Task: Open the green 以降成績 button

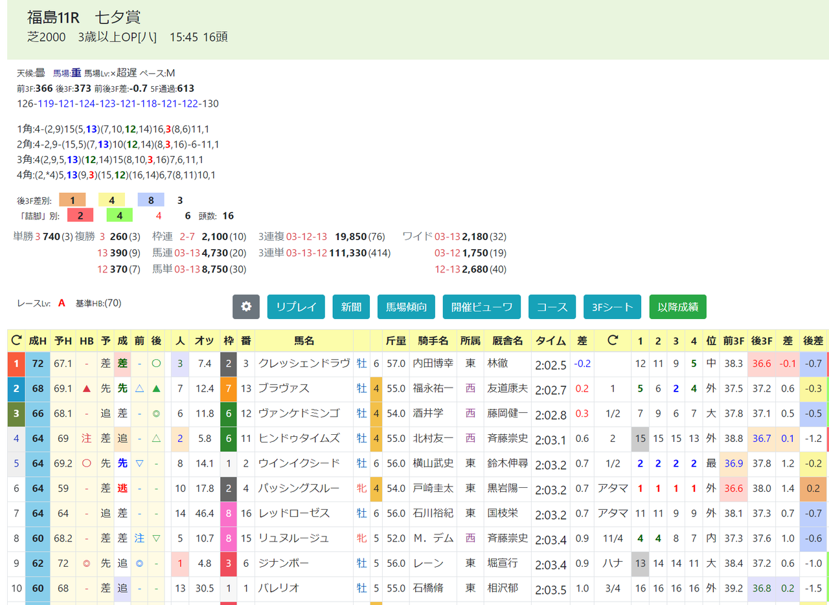Action: click(678, 307)
